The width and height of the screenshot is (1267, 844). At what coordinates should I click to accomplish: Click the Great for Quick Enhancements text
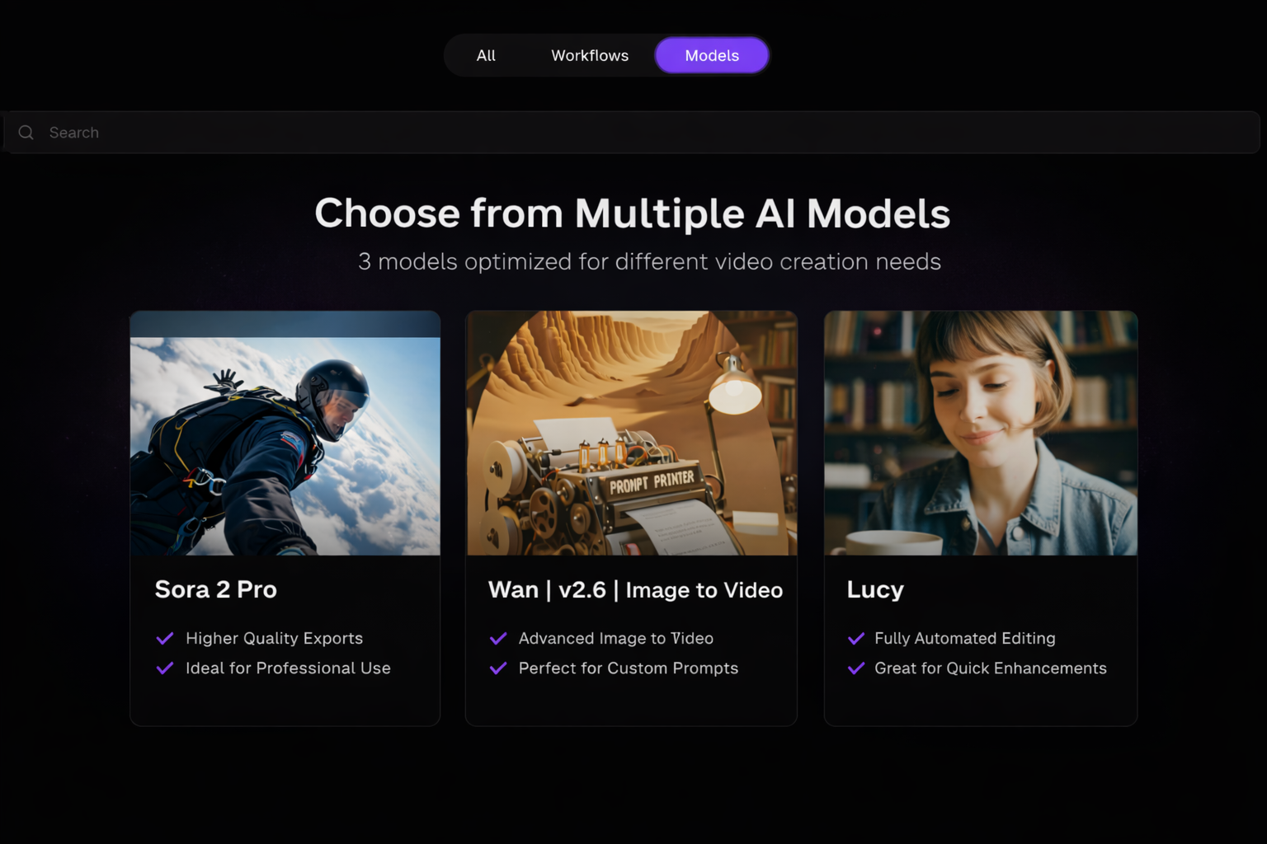coord(991,668)
